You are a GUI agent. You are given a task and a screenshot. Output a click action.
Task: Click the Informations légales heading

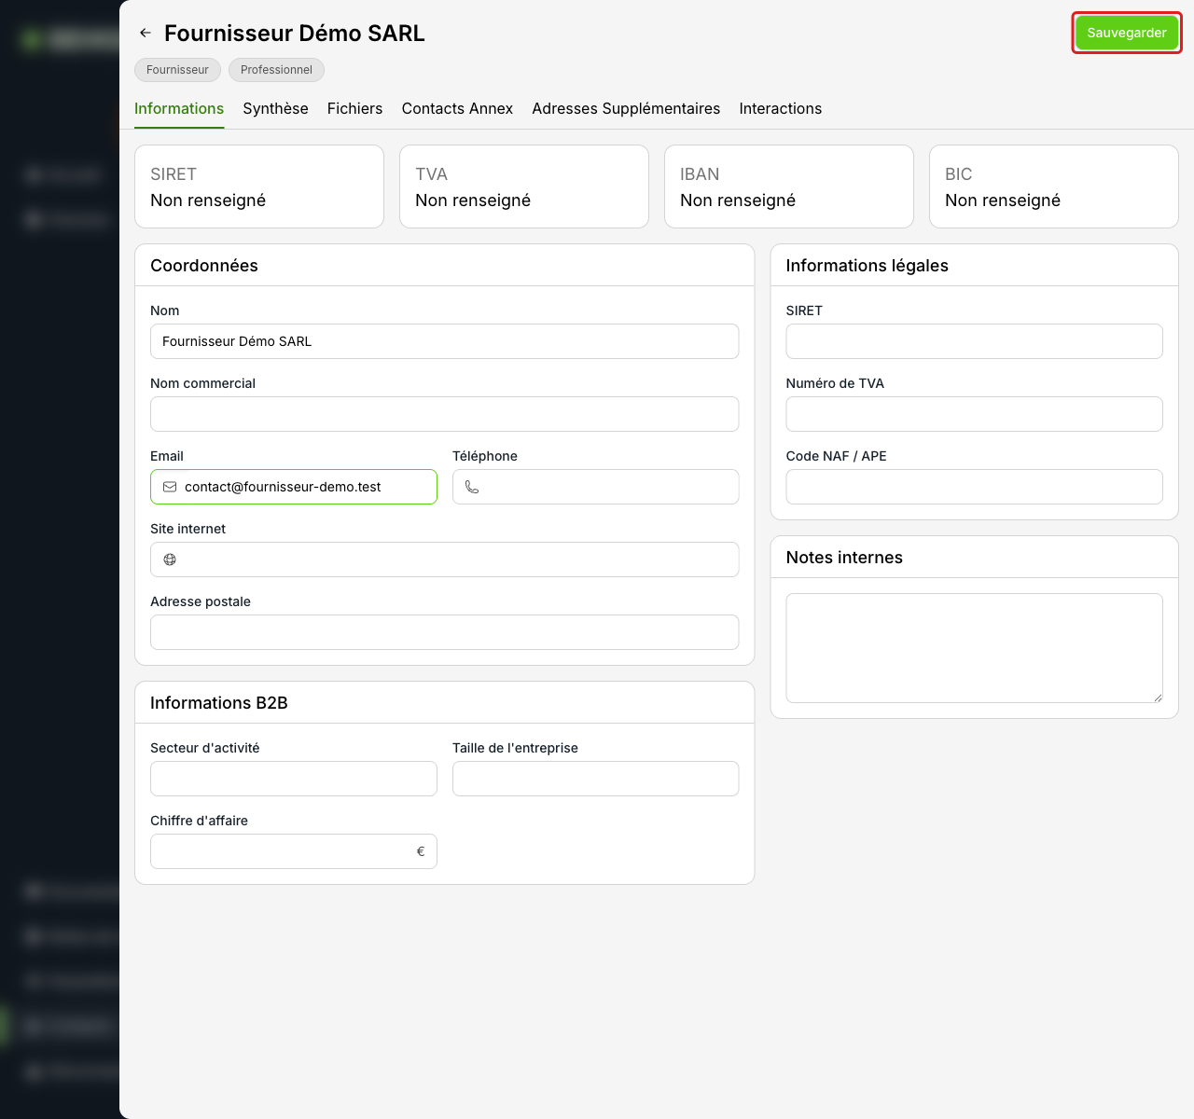pyautogui.click(x=867, y=266)
